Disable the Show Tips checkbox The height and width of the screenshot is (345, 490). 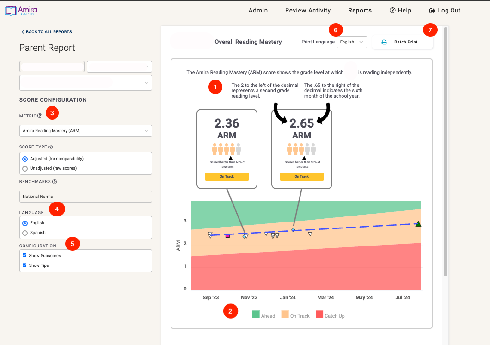click(x=24, y=265)
